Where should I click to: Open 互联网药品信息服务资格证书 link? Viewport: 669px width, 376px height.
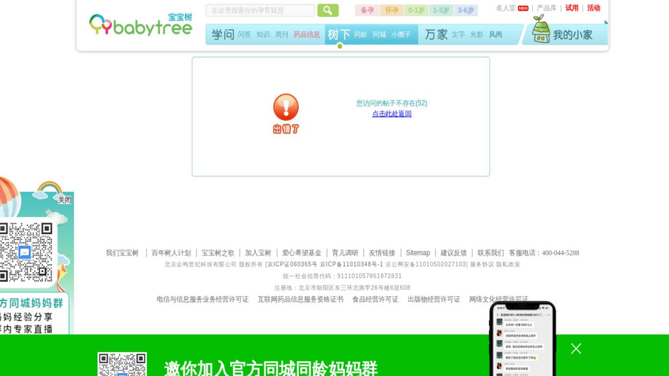tap(301, 299)
